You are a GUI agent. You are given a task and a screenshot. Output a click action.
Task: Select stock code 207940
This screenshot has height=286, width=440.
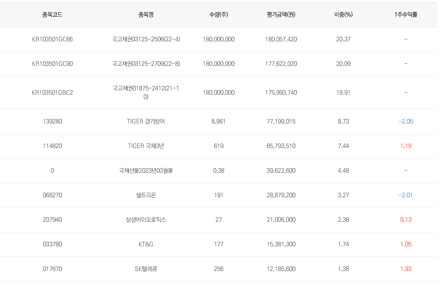(52, 220)
